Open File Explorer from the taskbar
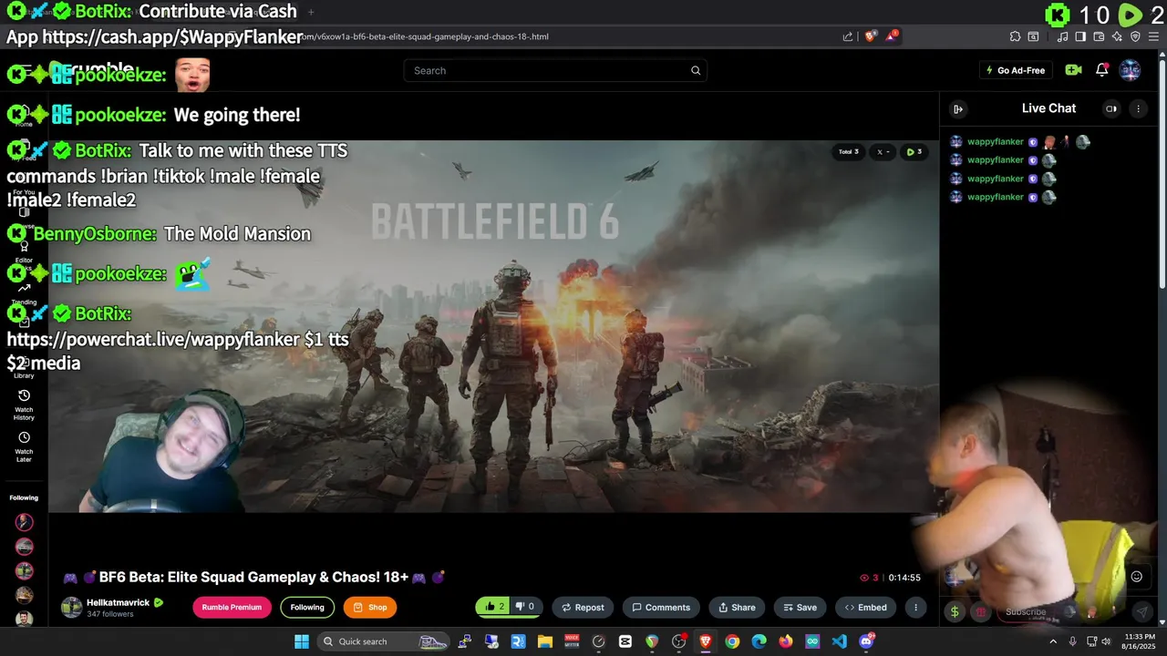1167x656 pixels. [545, 641]
